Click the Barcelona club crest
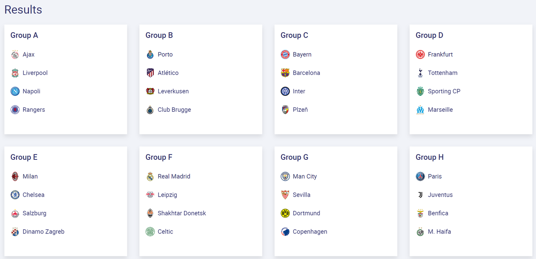This screenshot has width=536, height=259. pos(285,73)
